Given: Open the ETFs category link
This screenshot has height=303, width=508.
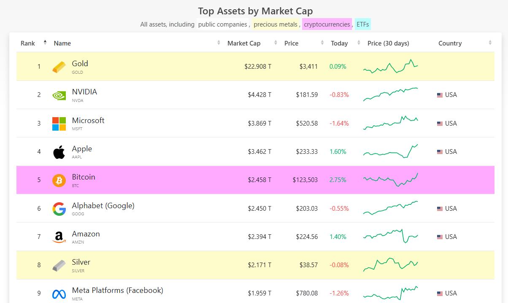Looking at the screenshot, I should pos(362,24).
